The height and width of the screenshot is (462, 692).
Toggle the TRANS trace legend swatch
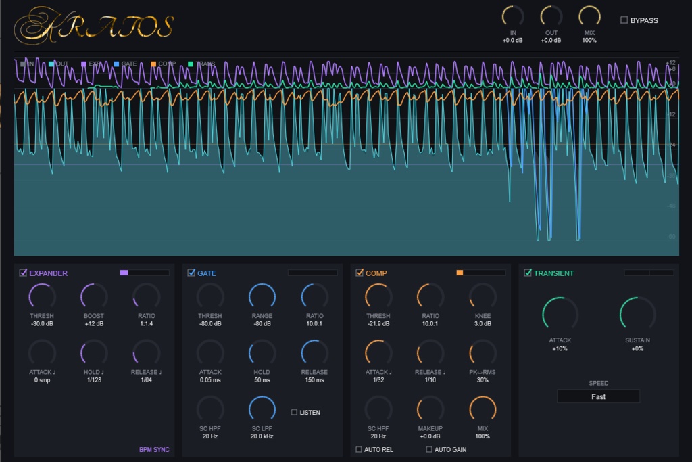190,64
